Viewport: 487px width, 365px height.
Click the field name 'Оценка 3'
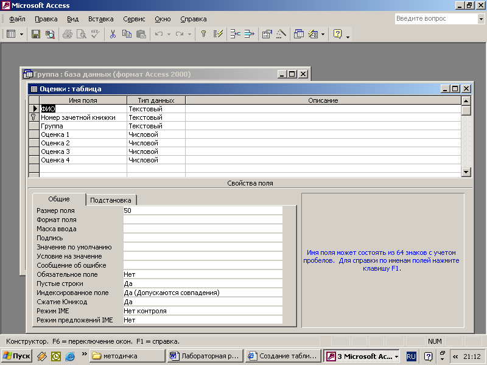[55, 151]
